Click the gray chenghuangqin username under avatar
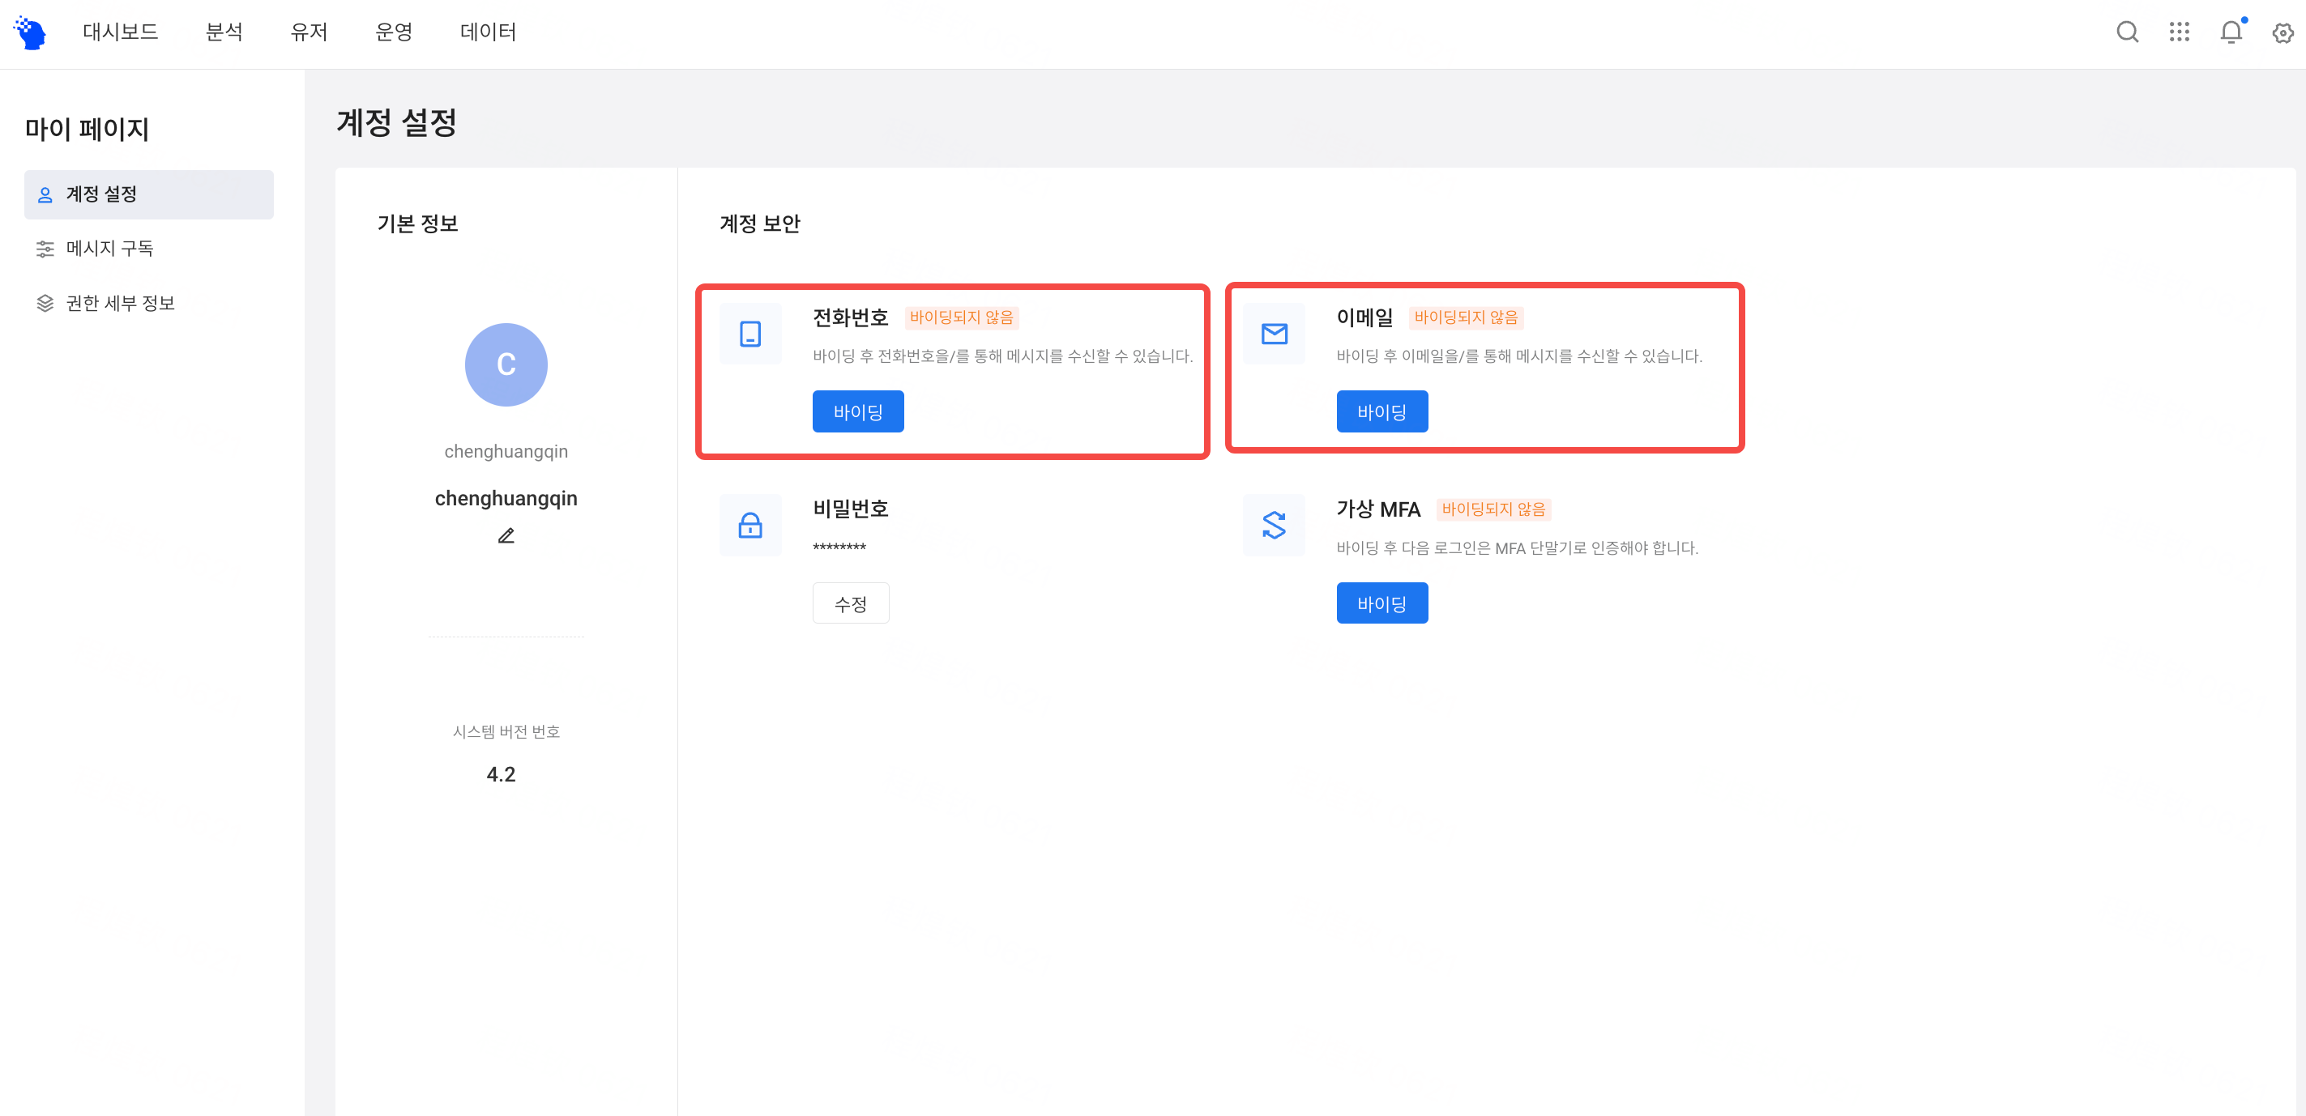 tap(506, 452)
